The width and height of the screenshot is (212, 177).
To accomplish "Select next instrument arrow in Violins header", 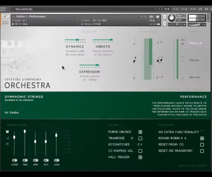I will tap(145, 17).
